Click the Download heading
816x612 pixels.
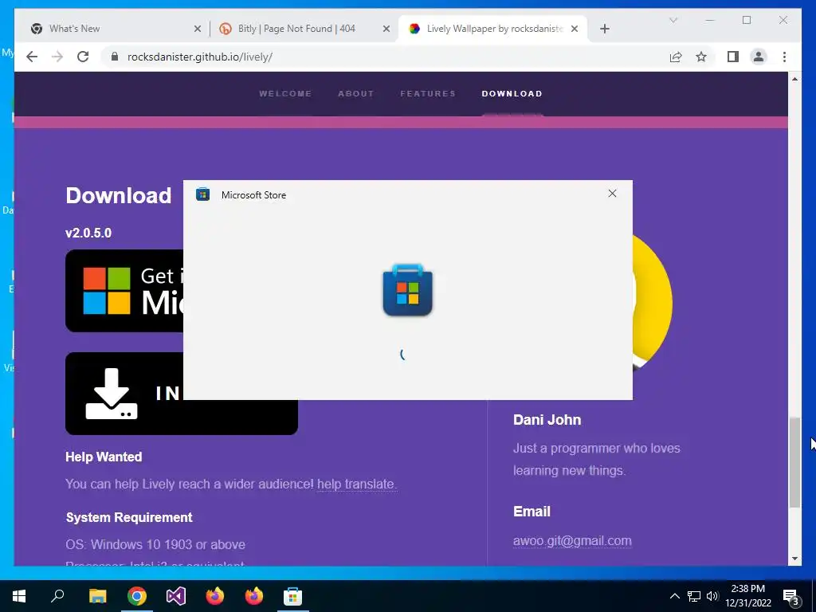click(x=118, y=196)
